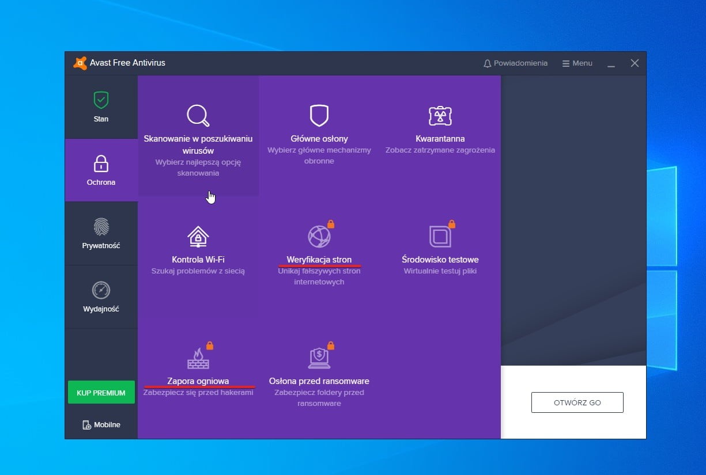Expand the hamburger Menu
Screen dimensions: 706x475
click(x=577, y=63)
